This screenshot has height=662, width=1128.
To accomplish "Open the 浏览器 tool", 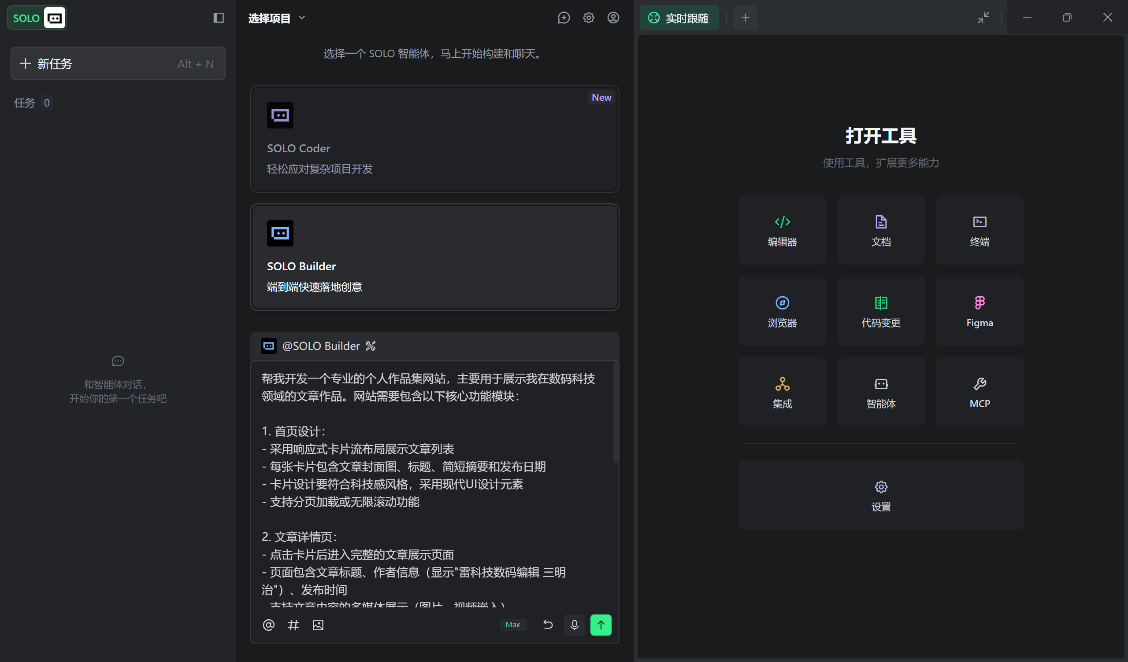I will pos(783,311).
